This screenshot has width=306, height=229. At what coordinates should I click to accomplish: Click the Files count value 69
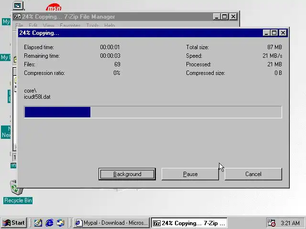click(117, 64)
